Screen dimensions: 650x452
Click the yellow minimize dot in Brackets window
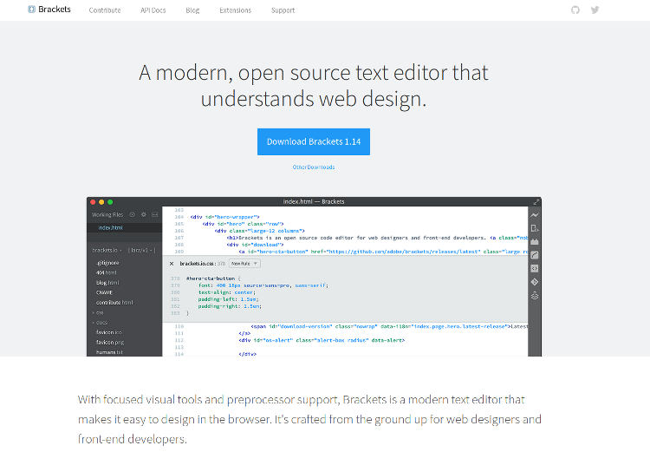[x=101, y=202]
